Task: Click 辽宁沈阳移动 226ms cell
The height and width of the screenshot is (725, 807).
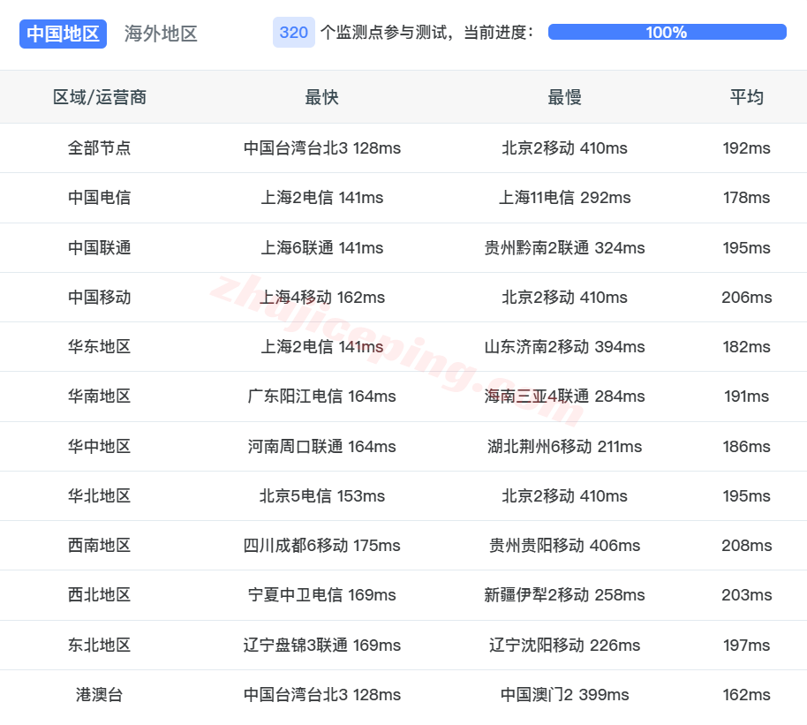Action: (564, 646)
